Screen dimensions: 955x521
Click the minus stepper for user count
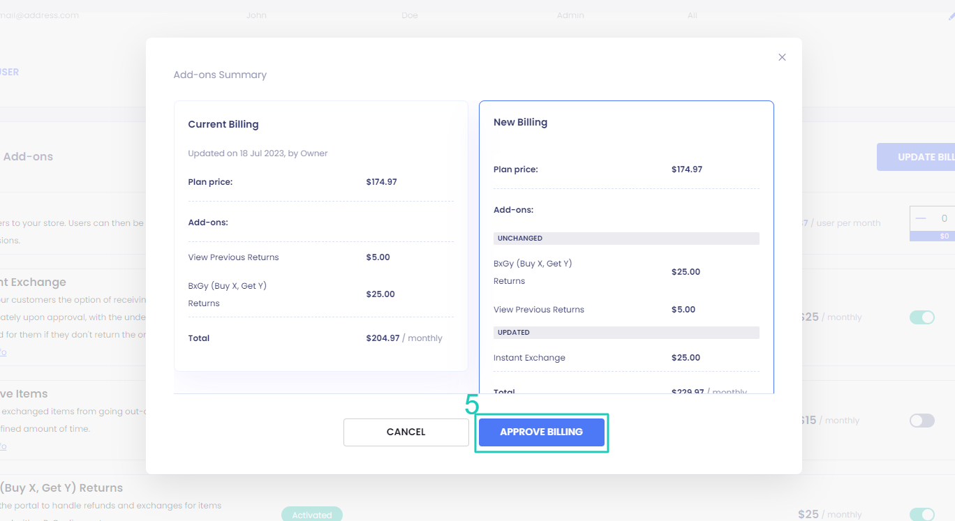click(x=920, y=219)
